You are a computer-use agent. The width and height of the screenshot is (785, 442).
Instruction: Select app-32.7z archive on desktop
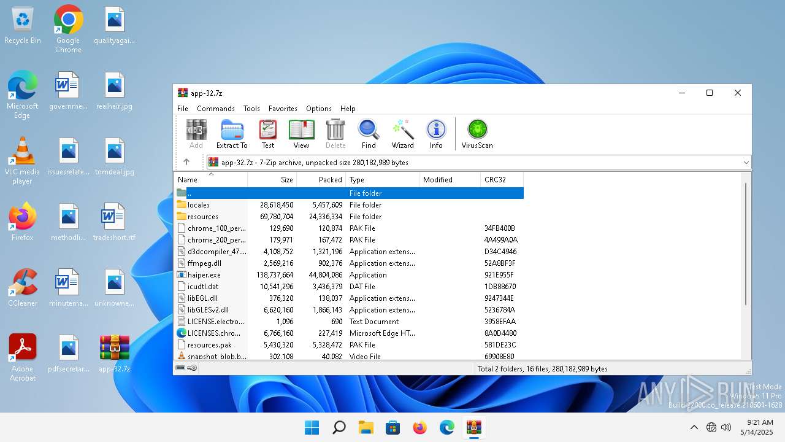115,354
